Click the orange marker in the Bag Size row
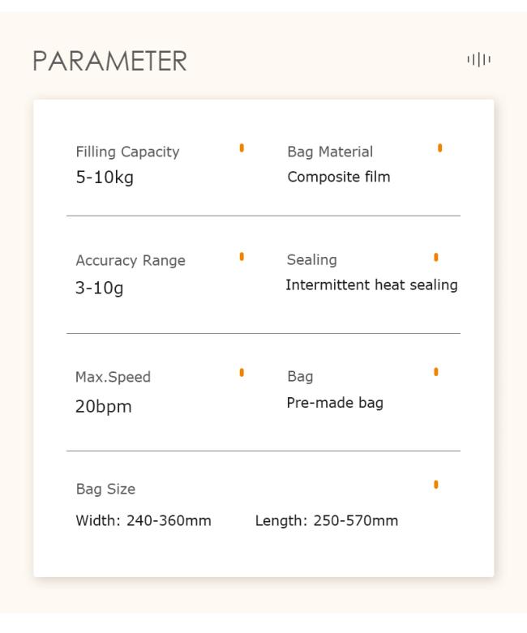 point(435,485)
